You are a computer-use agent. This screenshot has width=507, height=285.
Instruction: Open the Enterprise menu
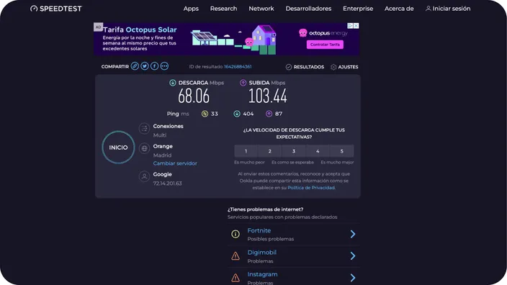[x=358, y=9]
